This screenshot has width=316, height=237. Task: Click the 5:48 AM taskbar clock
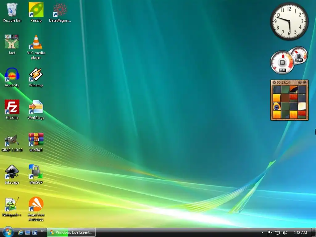(300, 233)
